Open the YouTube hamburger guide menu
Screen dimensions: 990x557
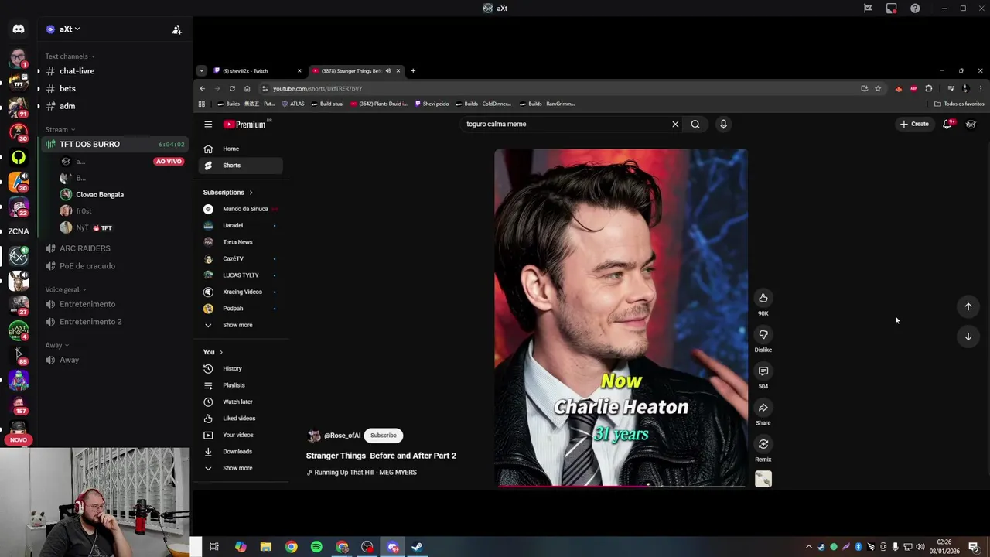pyautogui.click(x=208, y=124)
